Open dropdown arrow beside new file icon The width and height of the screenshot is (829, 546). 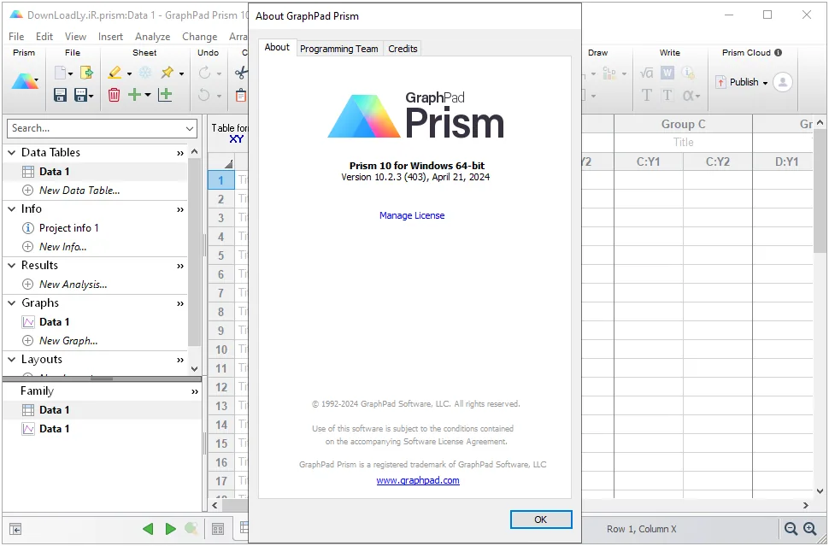(70, 74)
